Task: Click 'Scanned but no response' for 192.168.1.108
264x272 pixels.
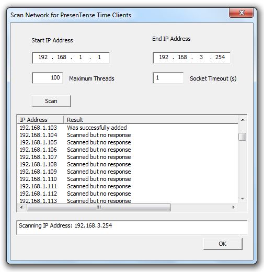Action: 99,164
